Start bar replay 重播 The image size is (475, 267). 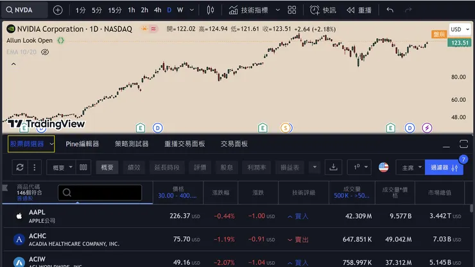(359, 10)
